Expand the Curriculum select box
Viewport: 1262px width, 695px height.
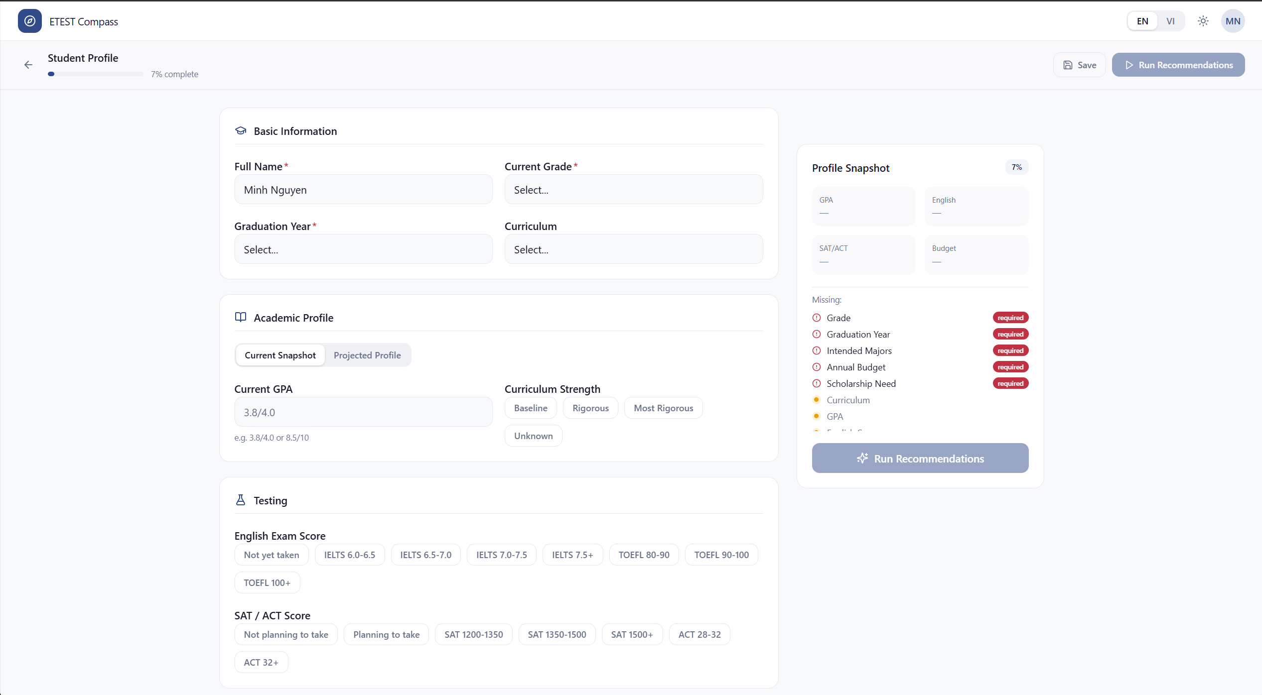point(633,249)
